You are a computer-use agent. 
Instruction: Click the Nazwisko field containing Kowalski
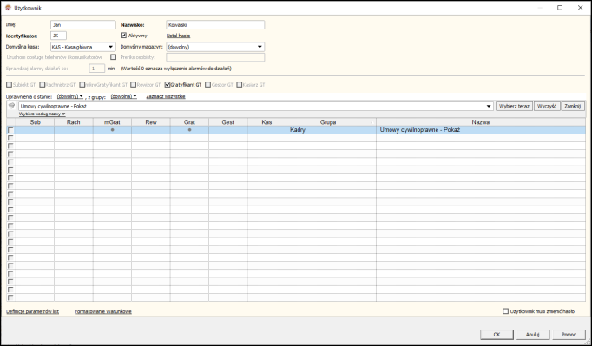pyautogui.click(x=215, y=24)
